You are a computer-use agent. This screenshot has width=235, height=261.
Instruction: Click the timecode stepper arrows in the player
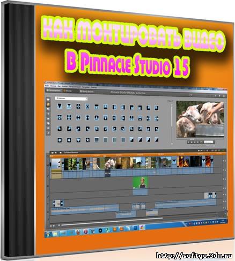point(214,142)
